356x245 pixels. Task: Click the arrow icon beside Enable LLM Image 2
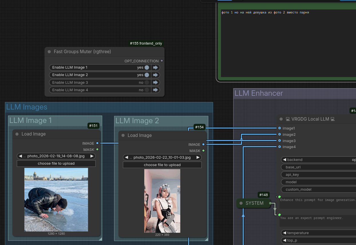click(x=155, y=75)
